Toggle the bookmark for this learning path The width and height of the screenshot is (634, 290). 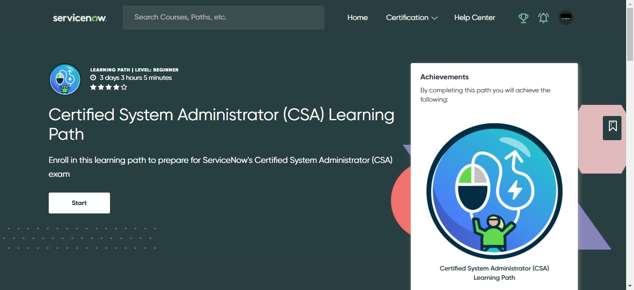(612, 126)
